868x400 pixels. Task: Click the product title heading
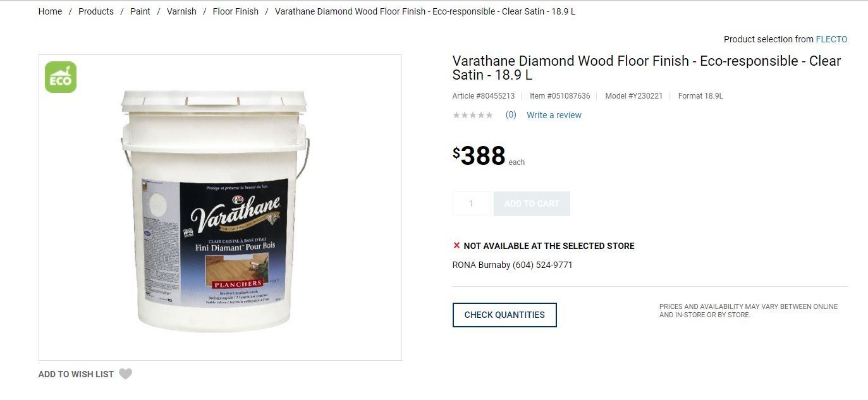tap(647, 68)
